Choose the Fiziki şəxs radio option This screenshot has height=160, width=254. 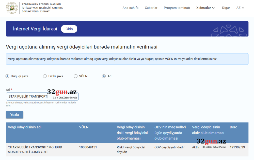[45, 76]
